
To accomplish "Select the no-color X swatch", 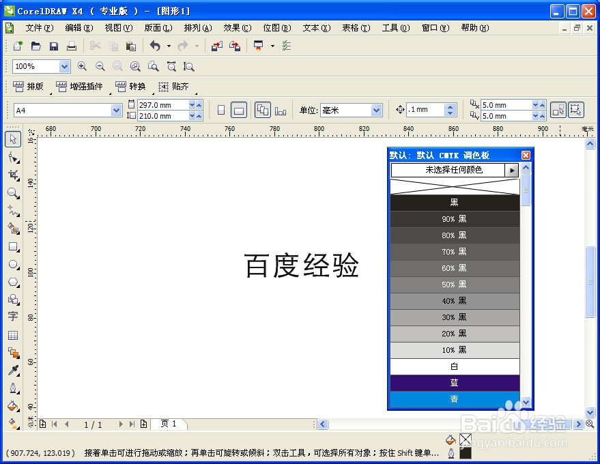I will (455, 186).
